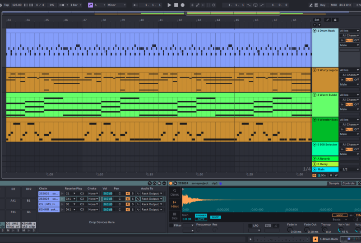Fold the 5 808 Selector track
The height and width of the screenshot is (243, 361).
click(x=315, y=144)
